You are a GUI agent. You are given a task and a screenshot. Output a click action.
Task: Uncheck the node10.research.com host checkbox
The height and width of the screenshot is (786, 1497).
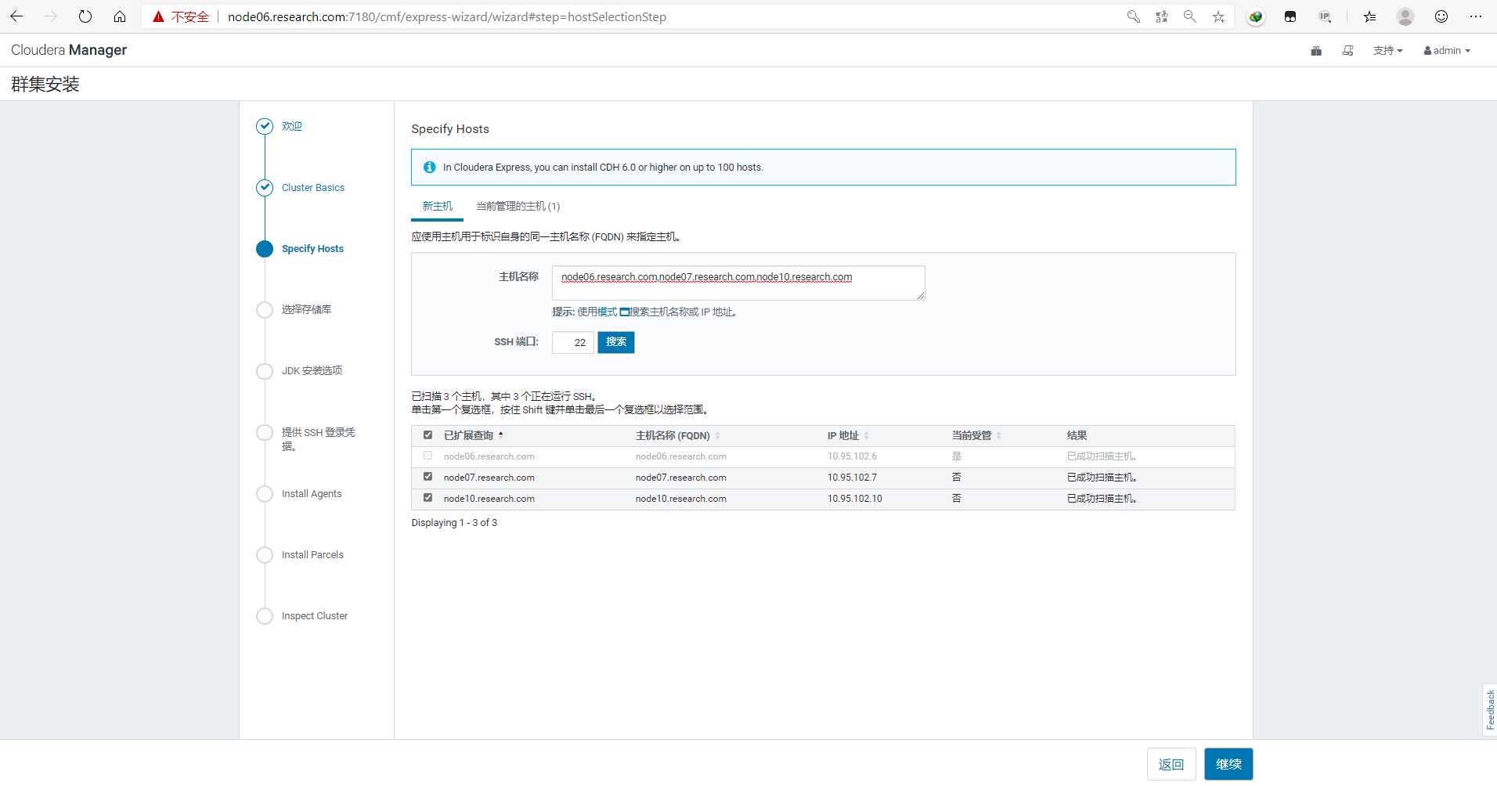coord(427,498)
